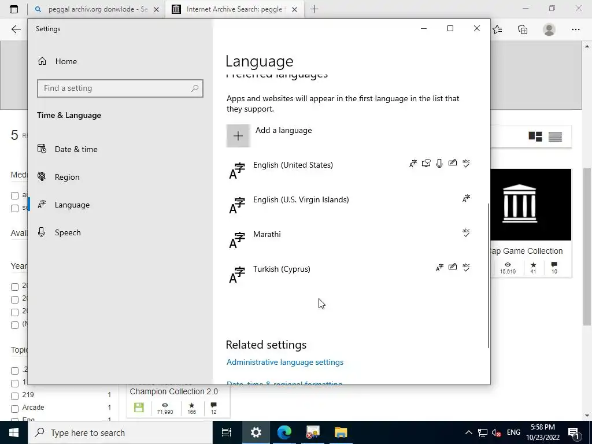Open the notification center icon
This screenshot has height=444, width=592.
pyautogui.click(x=574, y=432)
